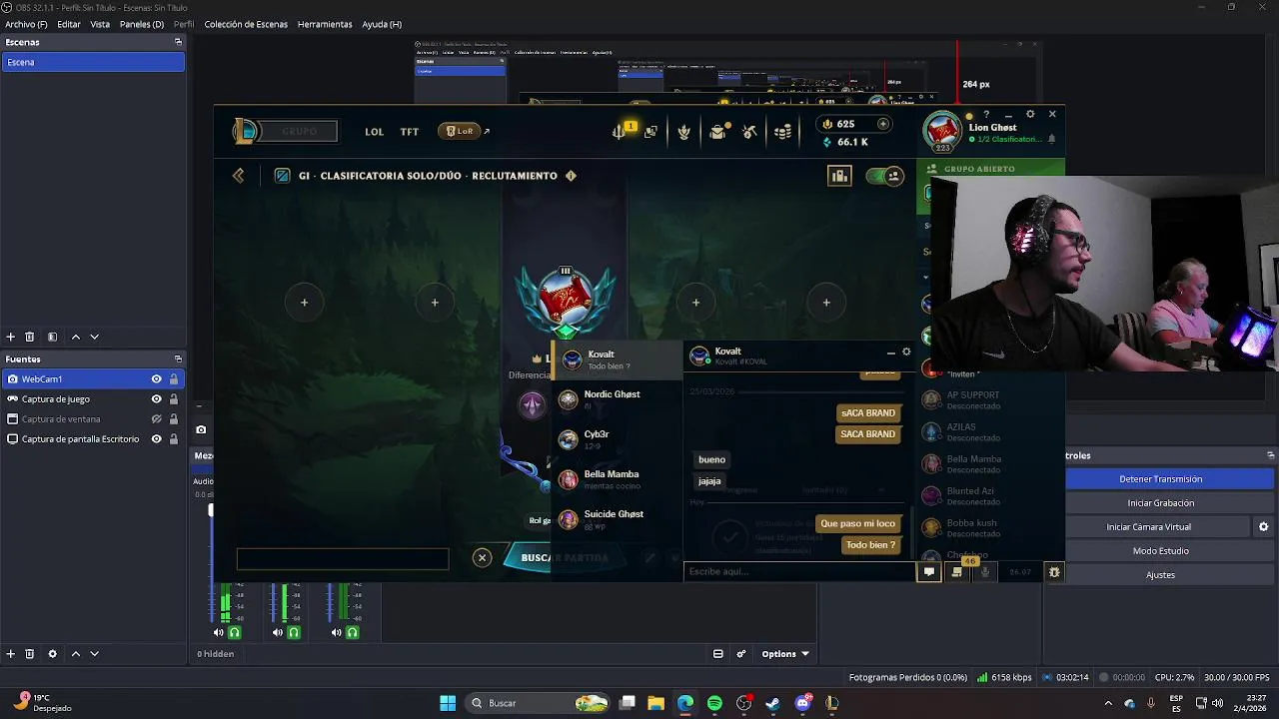The width and height of the screenshot is (1279, 719).
Task: Open the Editar menu
Action: coord(69,24)
